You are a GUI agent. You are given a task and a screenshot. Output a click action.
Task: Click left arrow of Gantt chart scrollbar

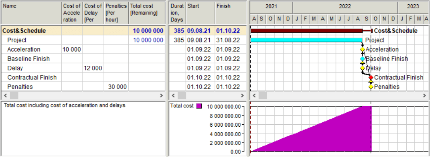[x=254, y=96]
